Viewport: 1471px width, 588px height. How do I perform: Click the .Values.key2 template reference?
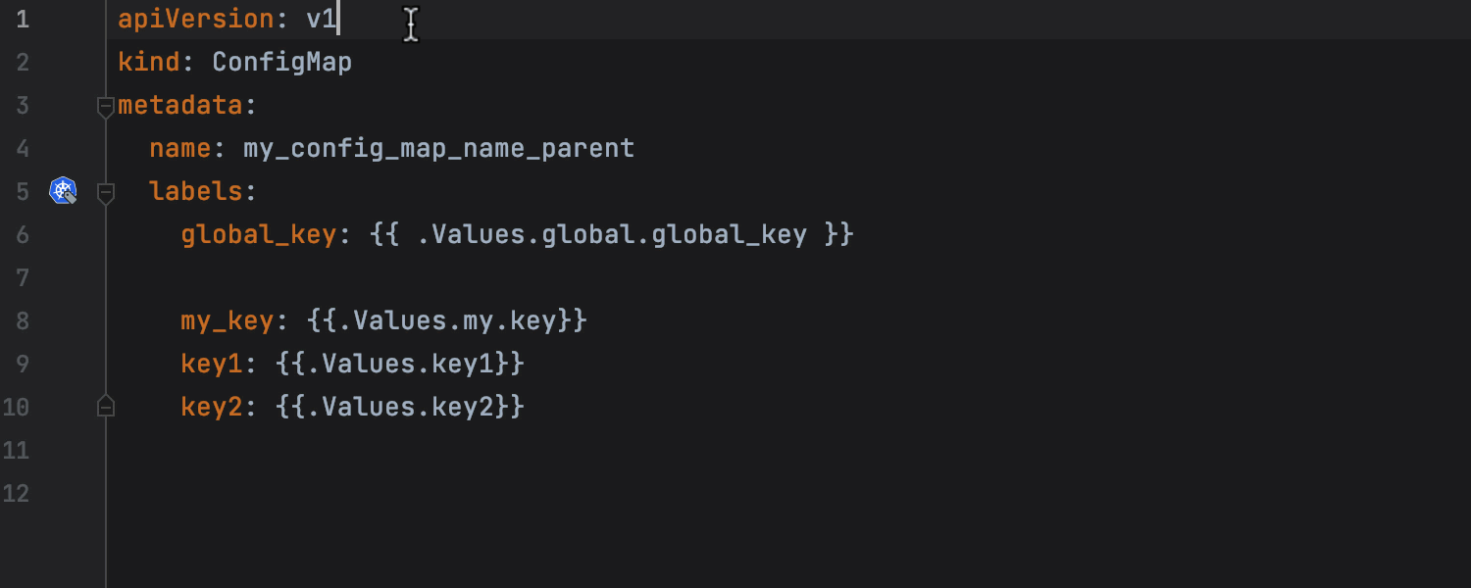pos(400,408)
